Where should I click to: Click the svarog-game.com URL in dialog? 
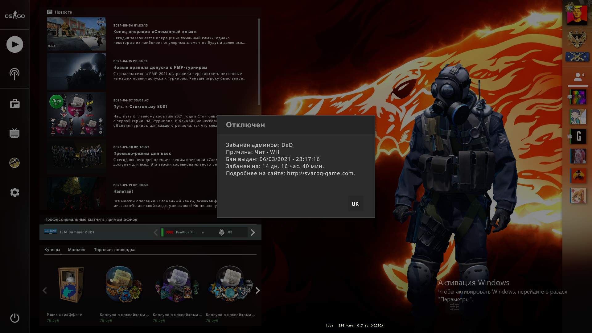(321, 173)
